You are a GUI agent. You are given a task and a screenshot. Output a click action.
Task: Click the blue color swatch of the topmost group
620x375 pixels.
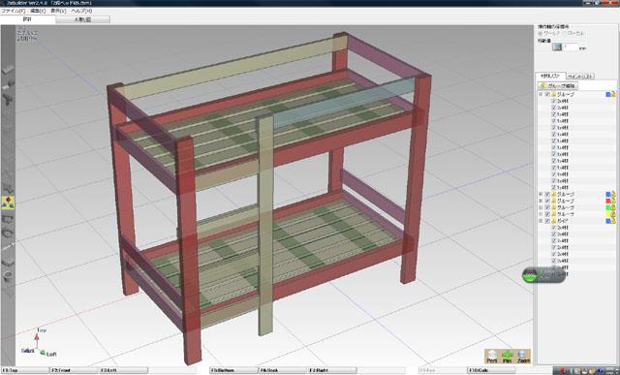pyautogui.click(x=608, y=95)
